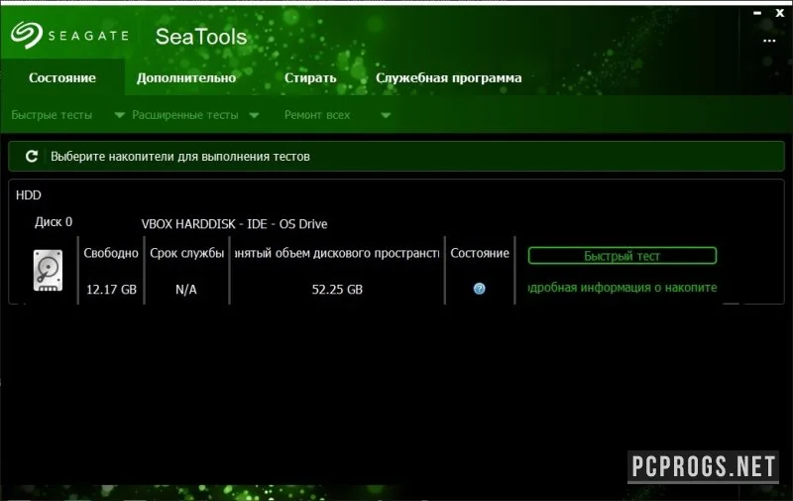Click the Срок службы column header
This screenshot has width=793, height=501.
(186, 253)
